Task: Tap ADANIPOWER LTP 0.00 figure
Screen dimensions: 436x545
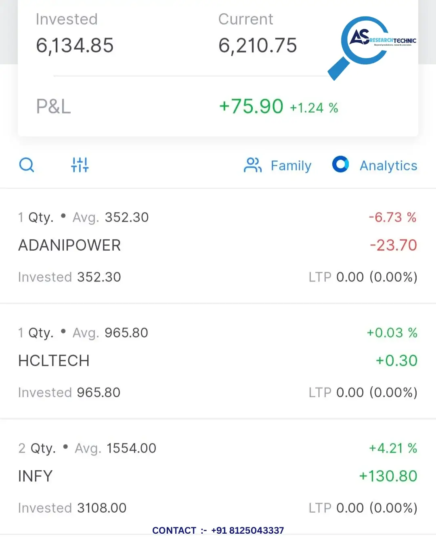Action: click(350, 277)
